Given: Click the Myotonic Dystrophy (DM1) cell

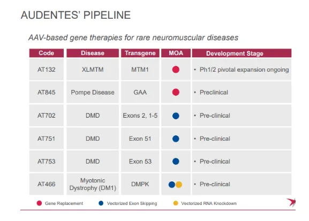Looking at the screenshot, I should pos(93,184).
